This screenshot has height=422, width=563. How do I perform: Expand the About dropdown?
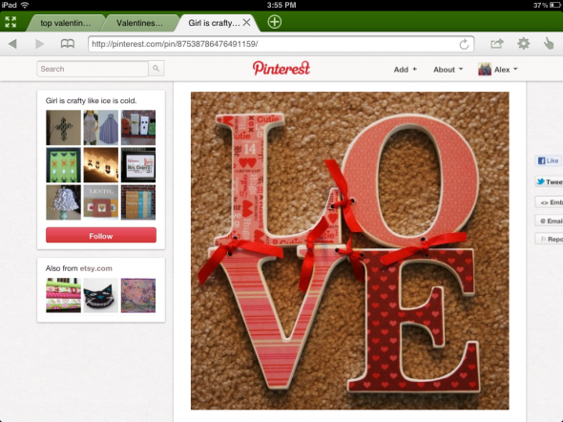coord(448,70)
